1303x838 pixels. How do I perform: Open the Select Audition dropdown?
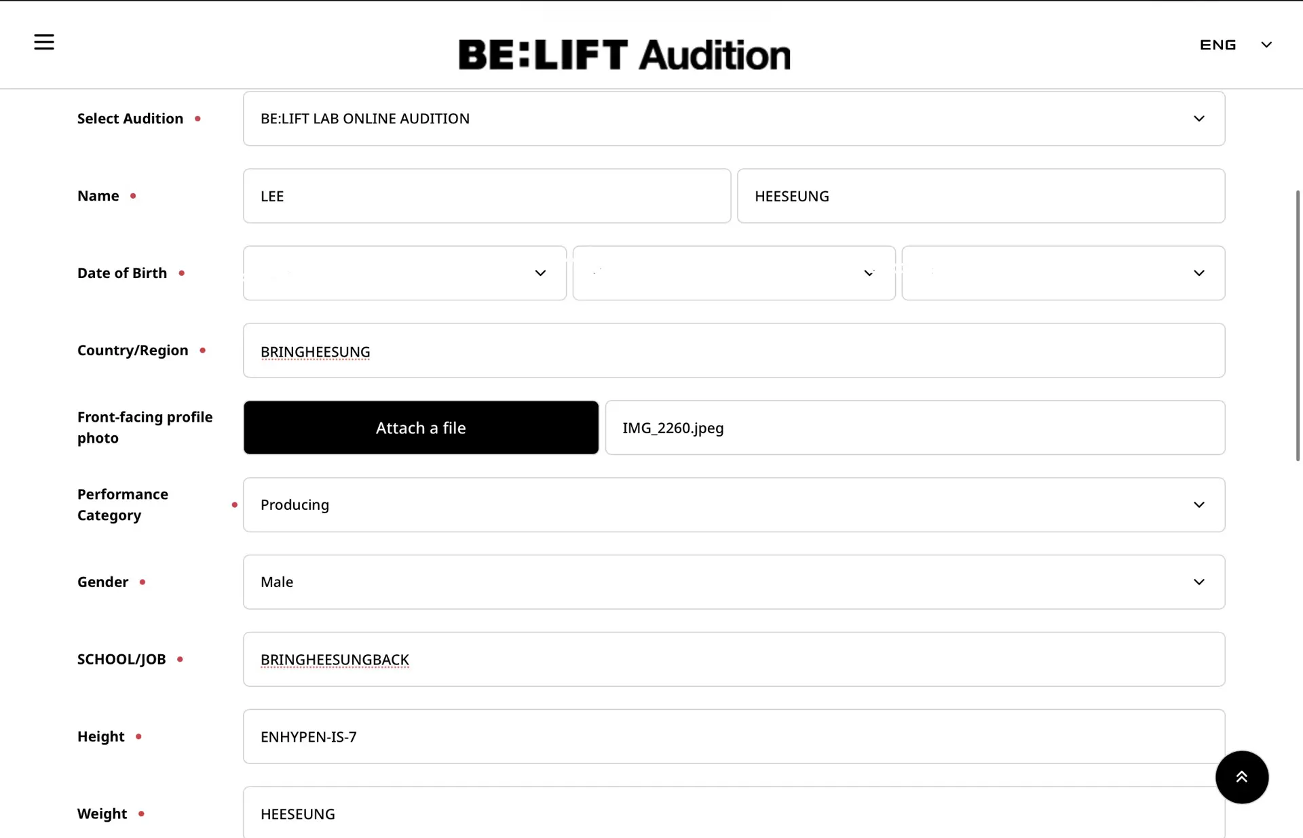pyautogui.click(x=734, y=119)
